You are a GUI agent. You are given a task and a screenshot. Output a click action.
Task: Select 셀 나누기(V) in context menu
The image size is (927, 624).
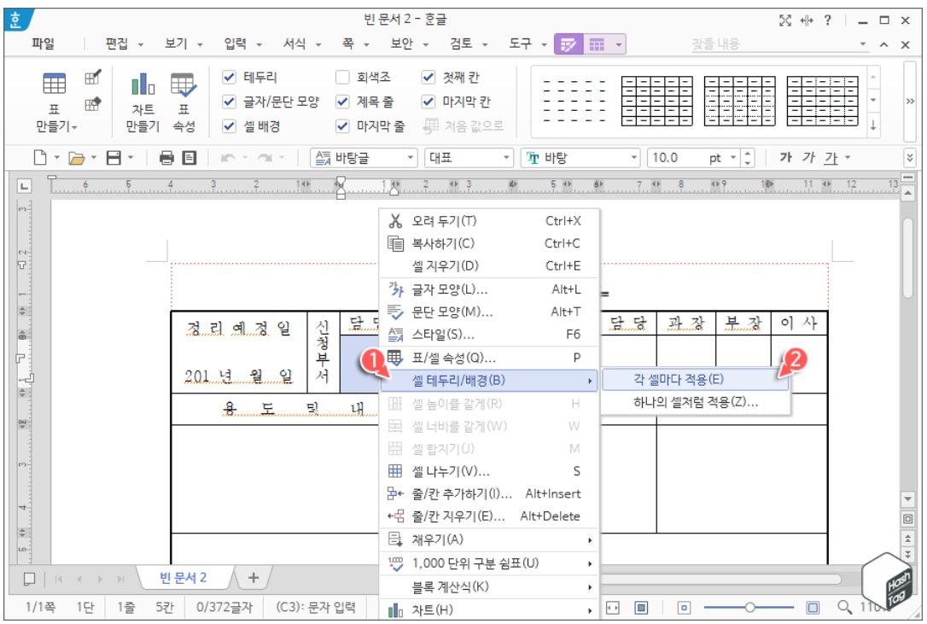click(x=488, y=471)
